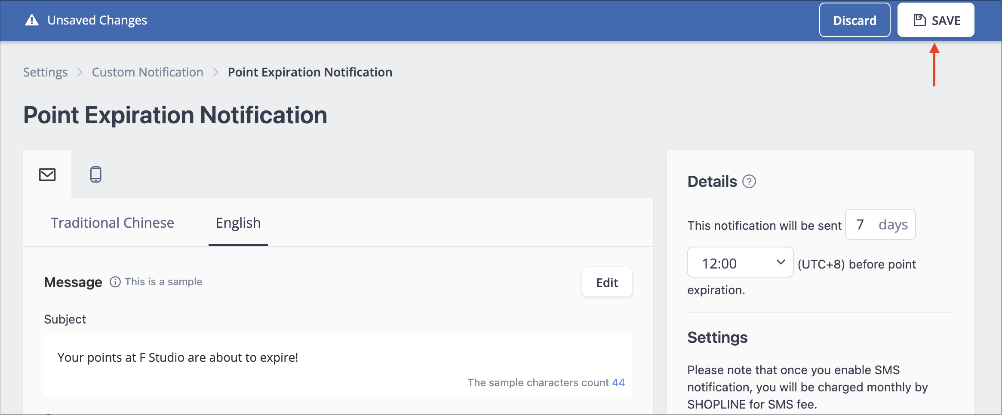Viewport: 1002px width, 415px height.
Task: Open the 12:00 send time dropdown
Action: [740, 262]
